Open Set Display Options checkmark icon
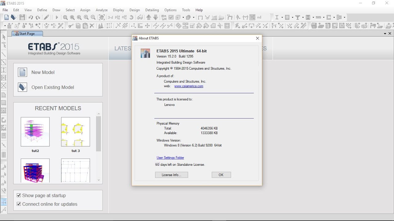Viewport: 394px width, 221px height. pos(171,17)
